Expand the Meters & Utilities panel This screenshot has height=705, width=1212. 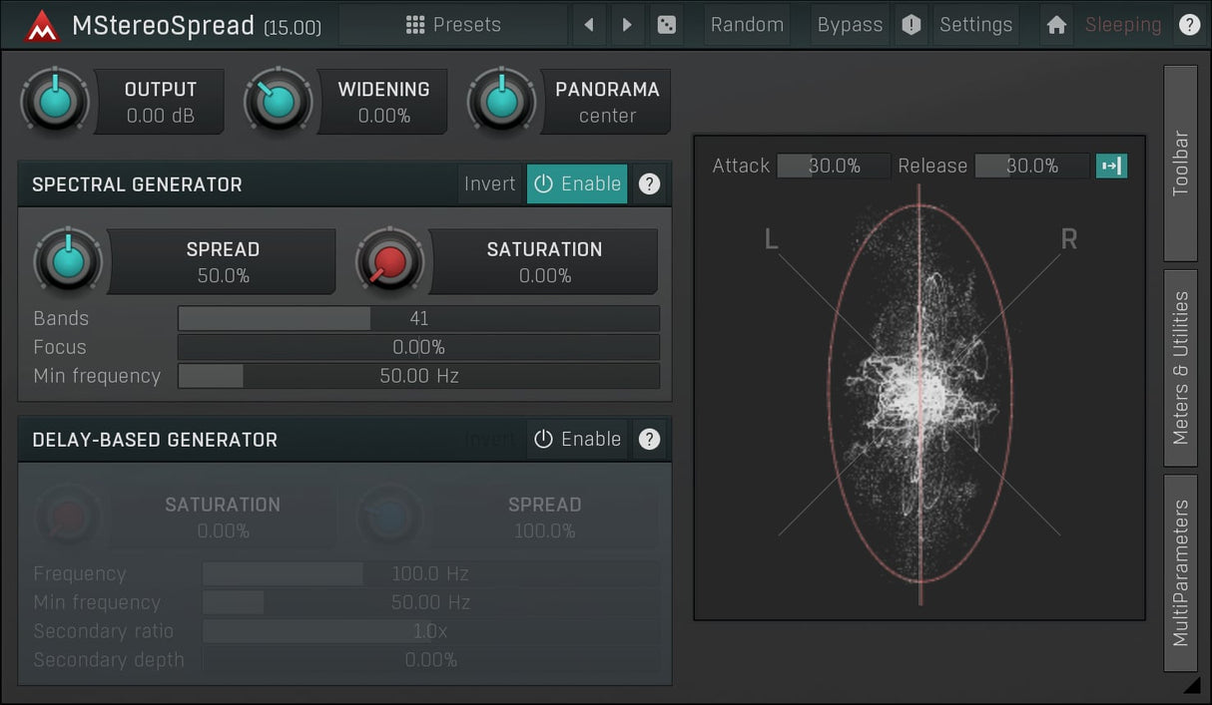[x=1180, y=367]
